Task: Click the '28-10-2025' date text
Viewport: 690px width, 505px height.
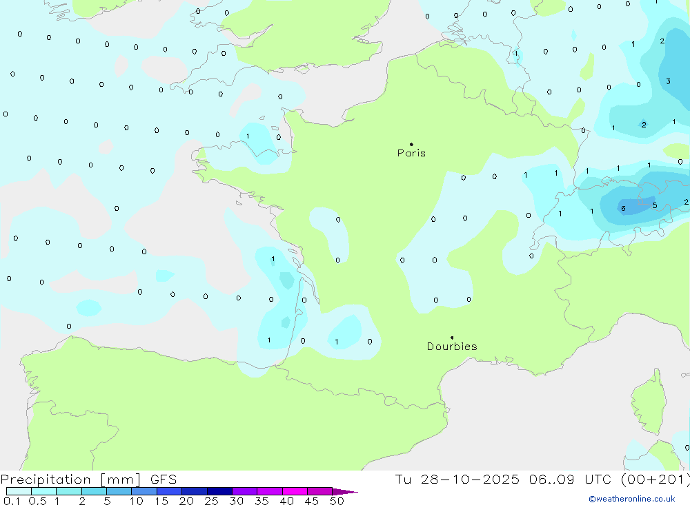Action: [469, 480]
